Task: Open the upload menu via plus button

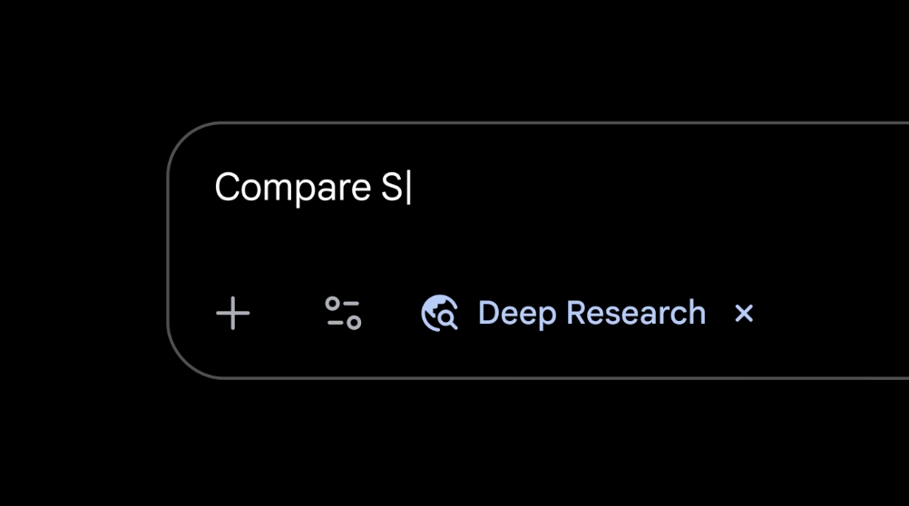Action: click(x=233, y=314)
